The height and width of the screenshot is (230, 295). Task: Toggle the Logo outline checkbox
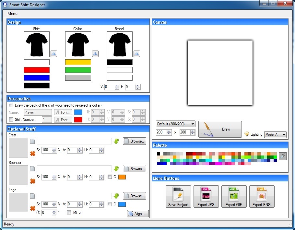click(110, 204)
